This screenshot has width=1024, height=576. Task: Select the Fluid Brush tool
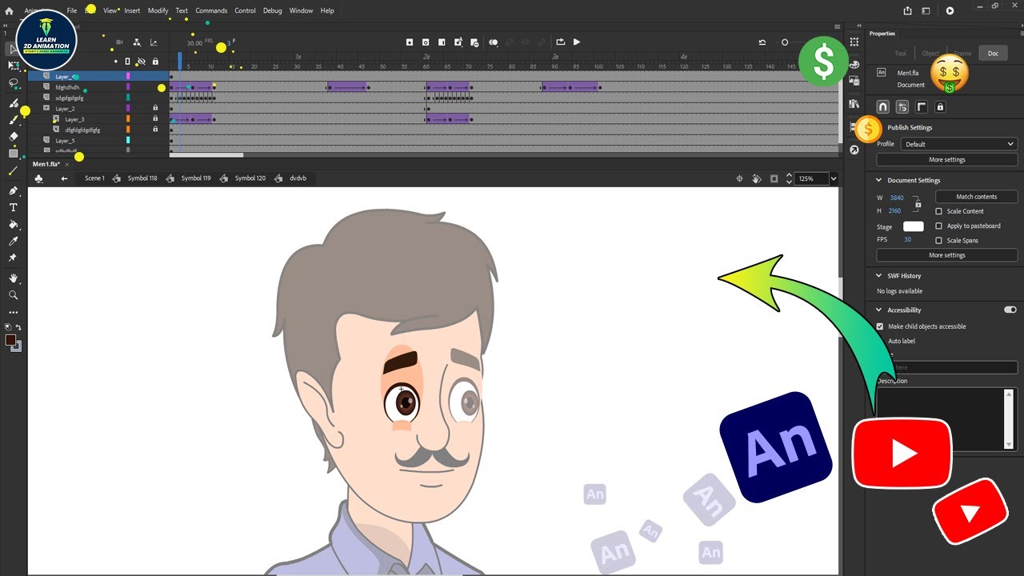(x=14, y=103)
